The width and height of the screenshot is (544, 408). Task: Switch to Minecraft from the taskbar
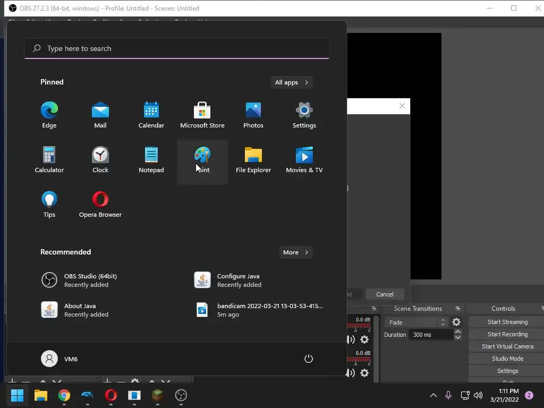(157, 395)
